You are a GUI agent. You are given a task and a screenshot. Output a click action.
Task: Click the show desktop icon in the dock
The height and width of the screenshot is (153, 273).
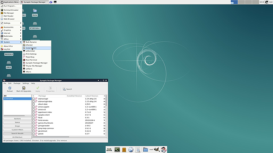coord(109,149)
